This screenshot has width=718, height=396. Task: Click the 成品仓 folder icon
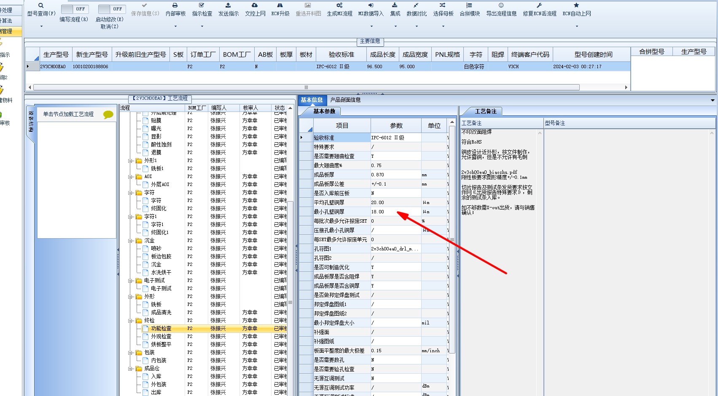click(x=139, y=369)
